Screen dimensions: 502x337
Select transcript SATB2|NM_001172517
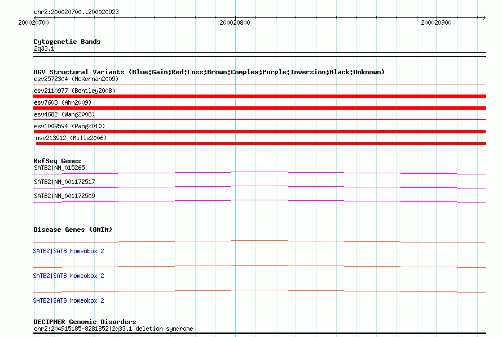64,182
